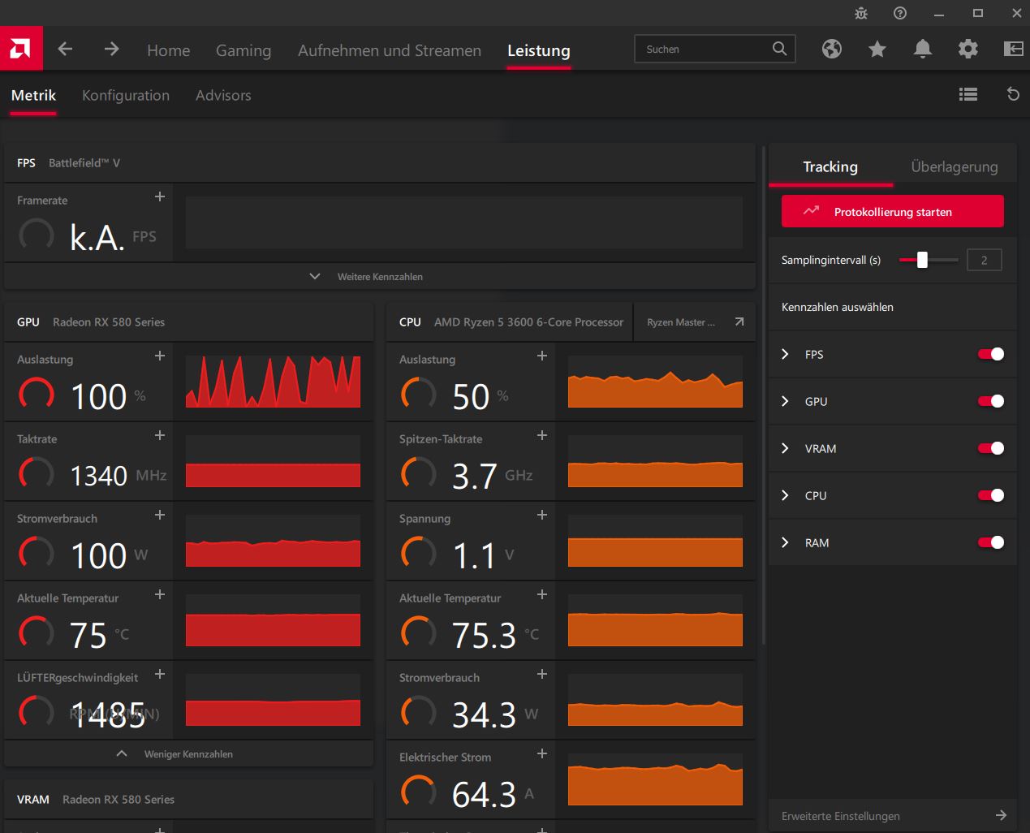Add CPU Spannung with plus icon
1030x833 pixels.
[x=542, y=515]
